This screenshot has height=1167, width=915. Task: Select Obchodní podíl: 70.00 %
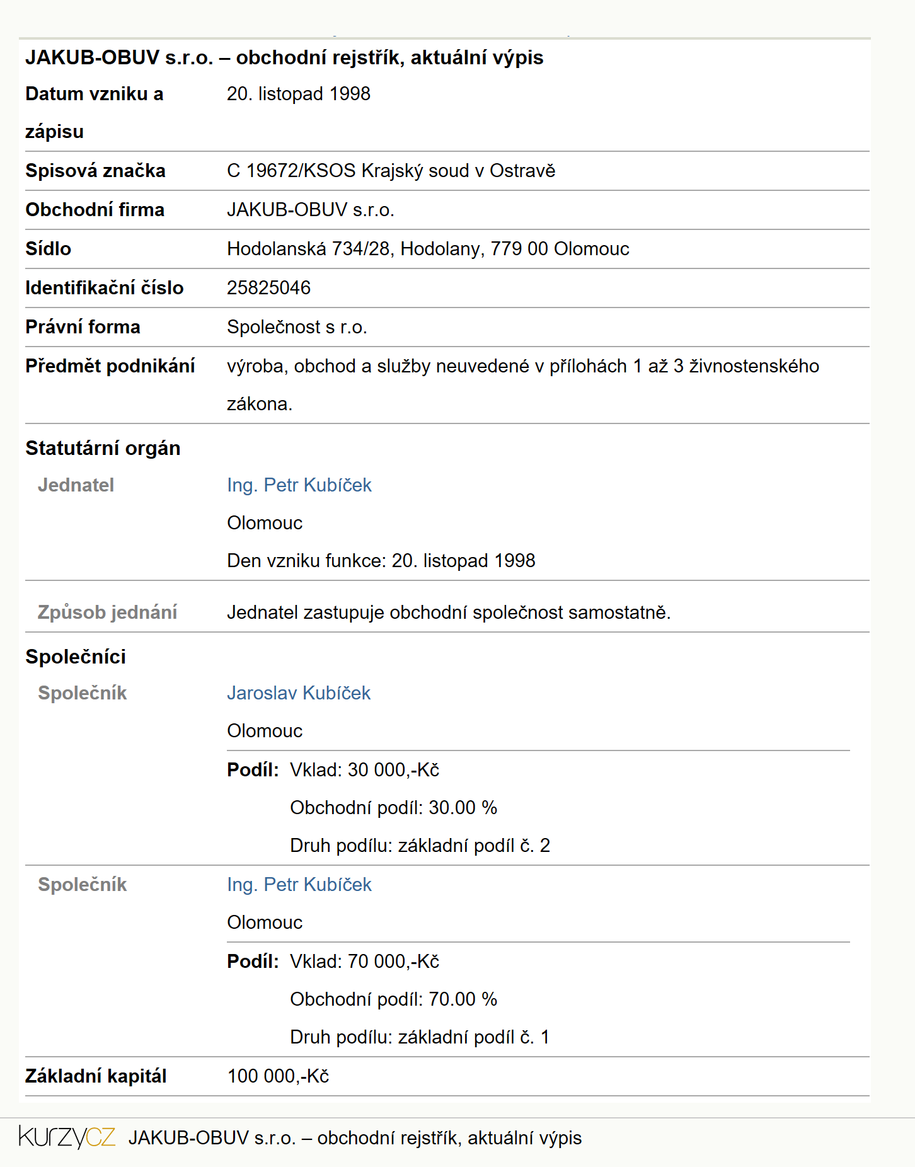coord(394,999)
